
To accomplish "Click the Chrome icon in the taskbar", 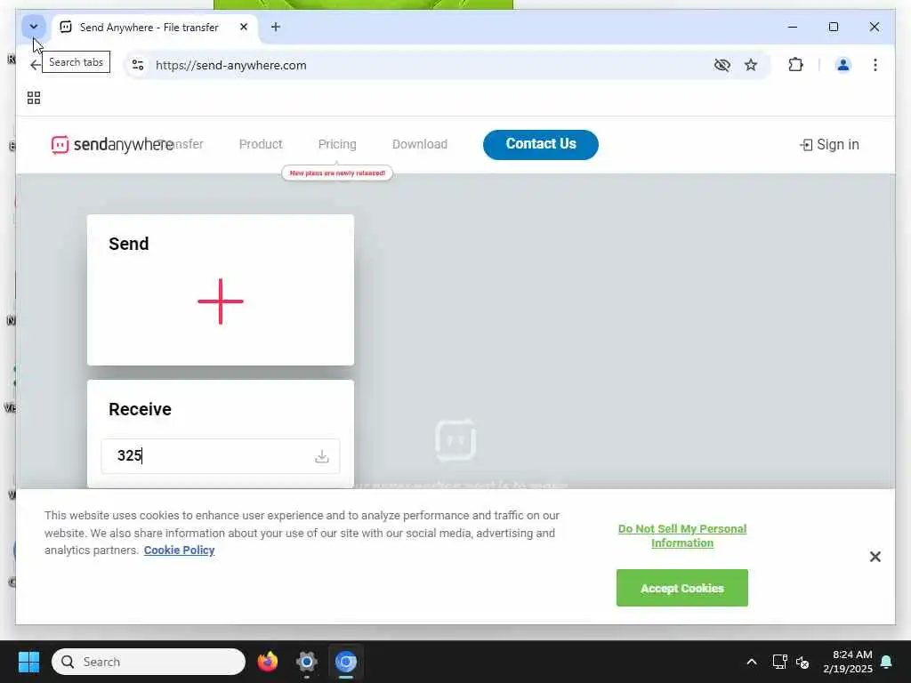I will coord(346,662).
